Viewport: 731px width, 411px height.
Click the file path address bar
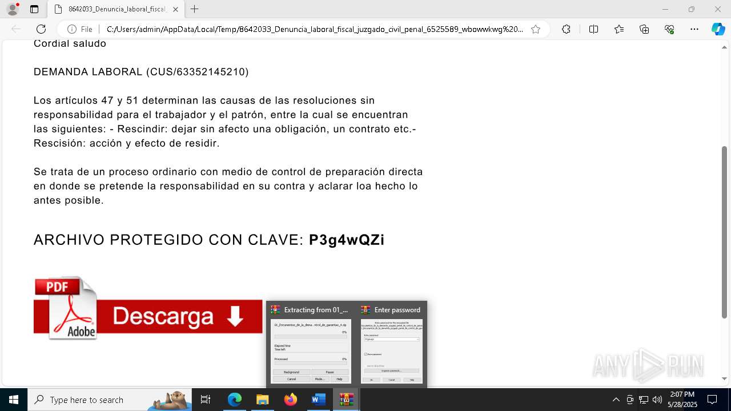pos(314,29)
